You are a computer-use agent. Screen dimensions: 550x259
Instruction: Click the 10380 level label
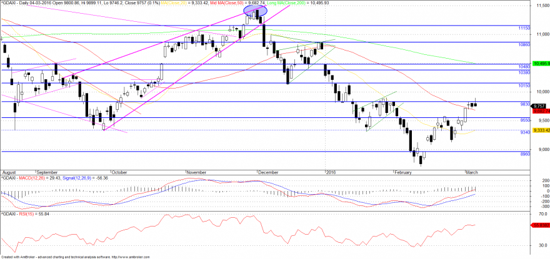(524, 72)
